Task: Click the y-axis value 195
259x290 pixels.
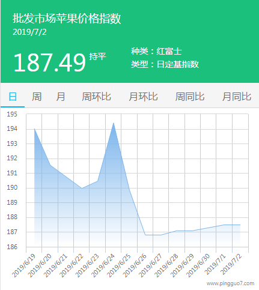Action: point(12,114)
